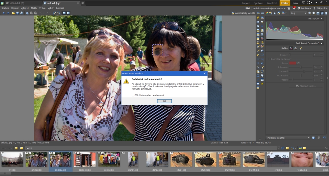Click the save disk icon in toolbar
This screenshot has height=176, width=329.
17,13
